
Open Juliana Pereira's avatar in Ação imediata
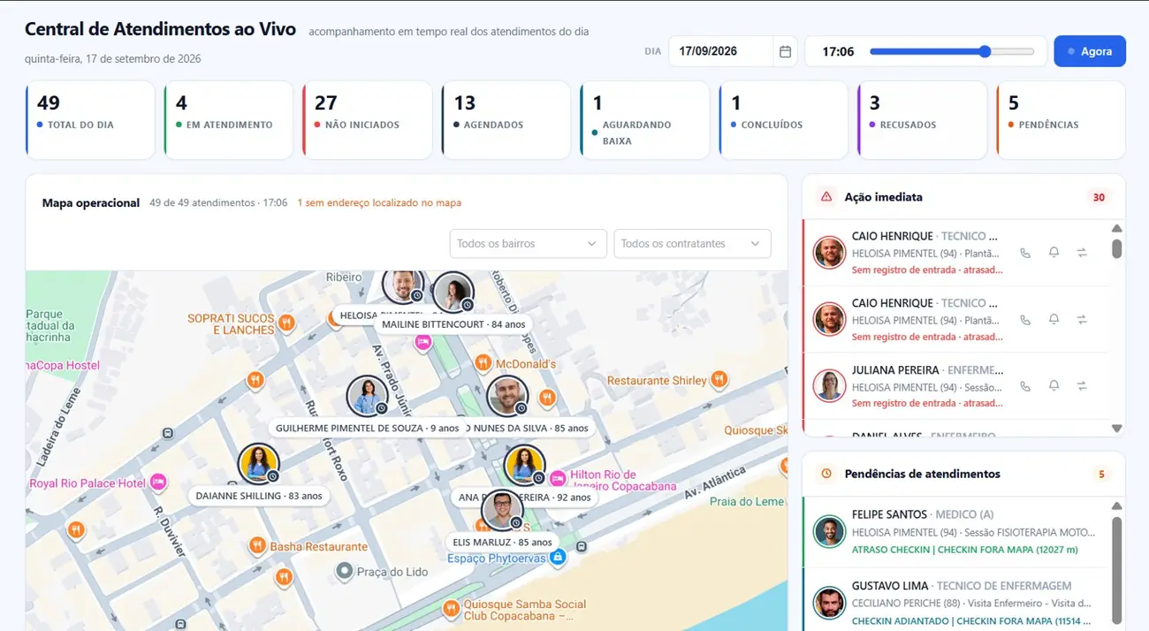830,386
